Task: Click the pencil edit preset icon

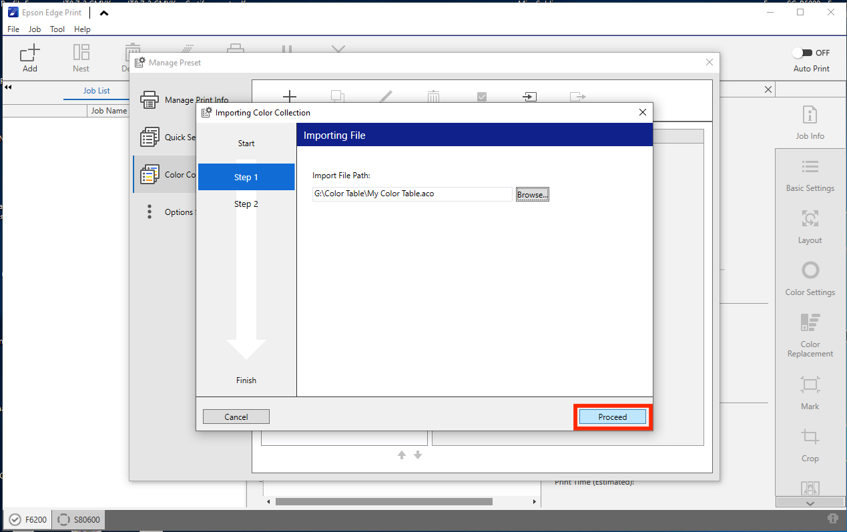Action: pos(386,97)
